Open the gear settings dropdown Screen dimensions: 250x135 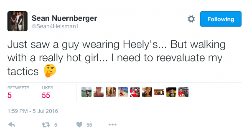pos(191,19)
